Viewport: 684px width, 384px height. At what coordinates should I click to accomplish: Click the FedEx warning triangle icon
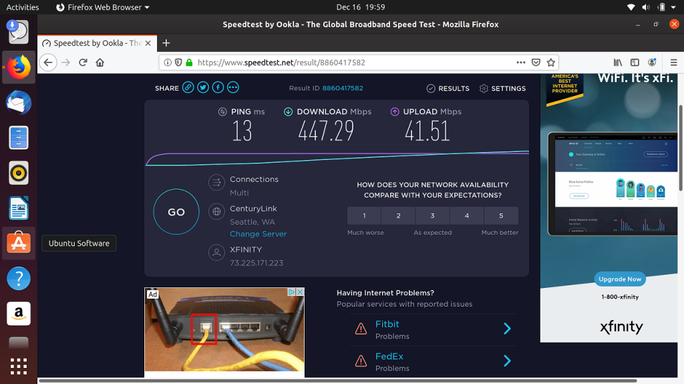tap(361, 361)
